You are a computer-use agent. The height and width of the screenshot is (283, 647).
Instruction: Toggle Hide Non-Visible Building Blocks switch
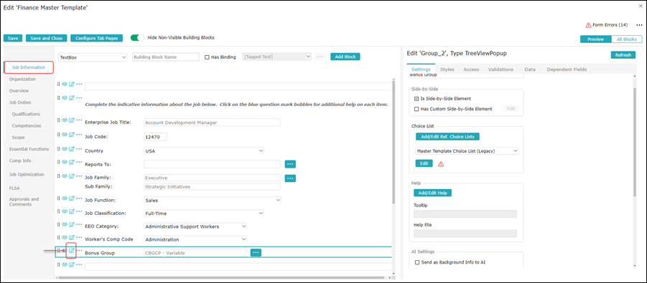(x=137, y=38)
